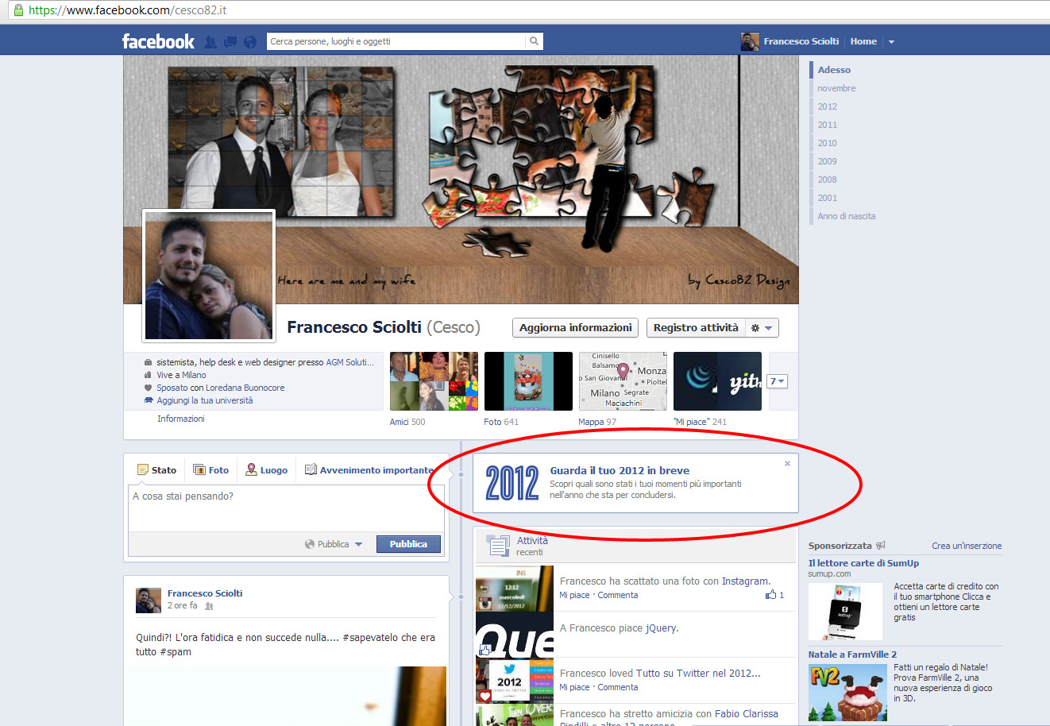Click the thumbs-up like count icon
The height and width of the screenshot is (726, 1050).
pyautogui.click(x=770, y=594)
